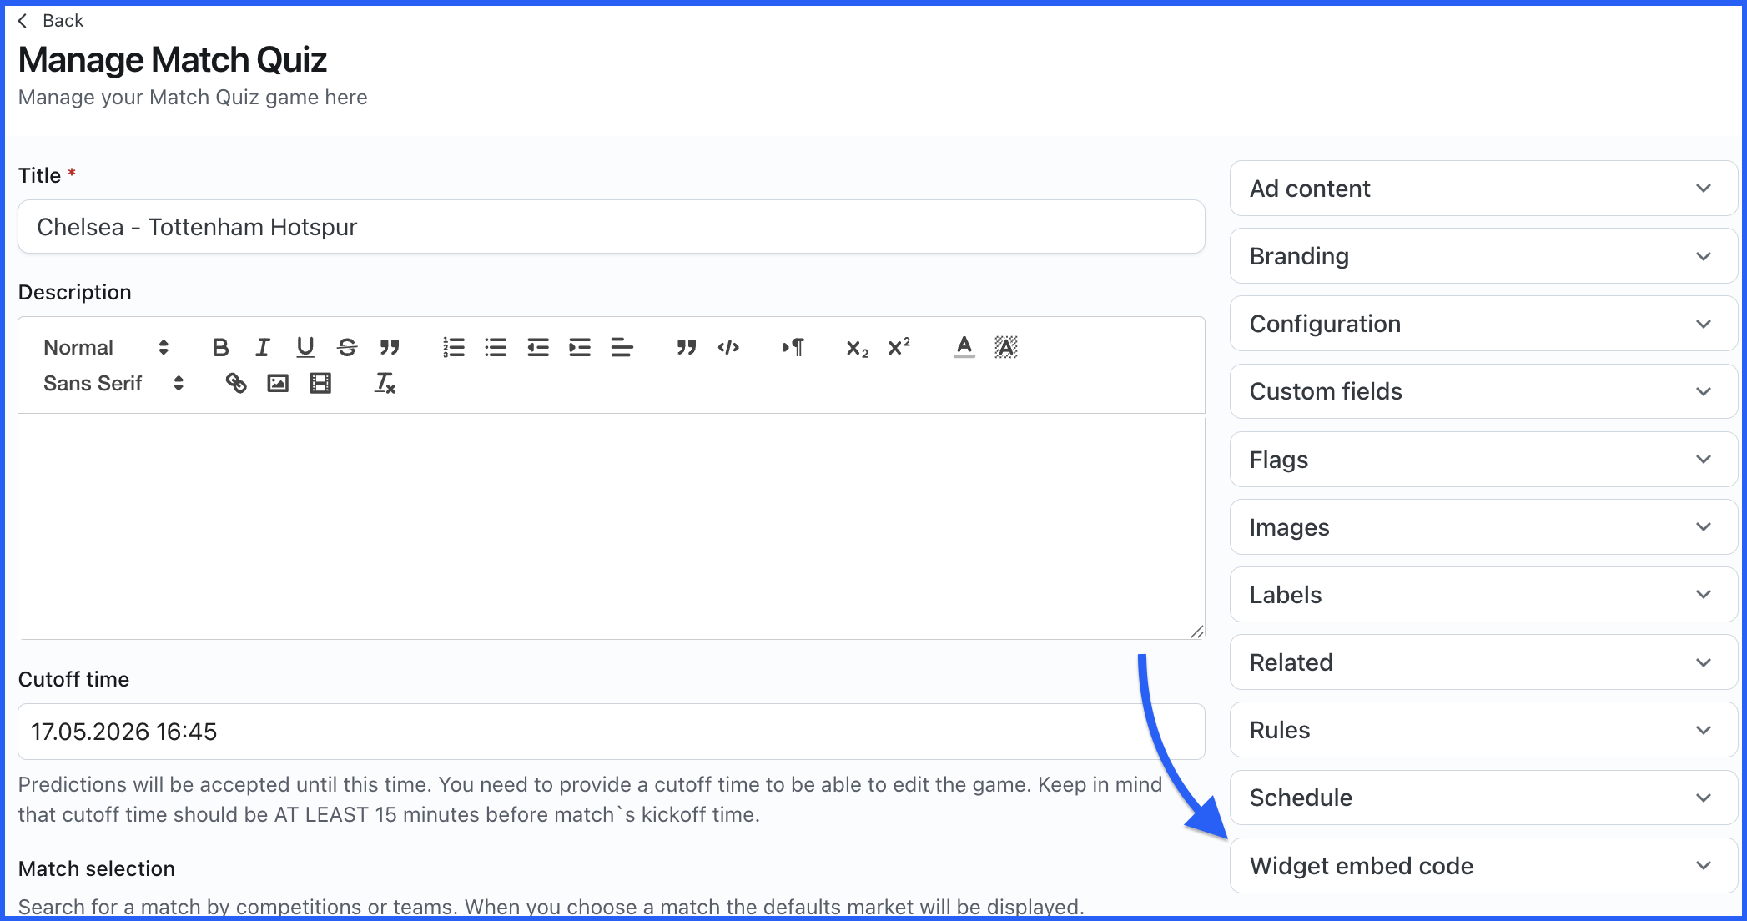Image resolution: width=1747 pixels, height=921 pixels.
Task: Click the underline formatting icon
Action: (305, 347)
